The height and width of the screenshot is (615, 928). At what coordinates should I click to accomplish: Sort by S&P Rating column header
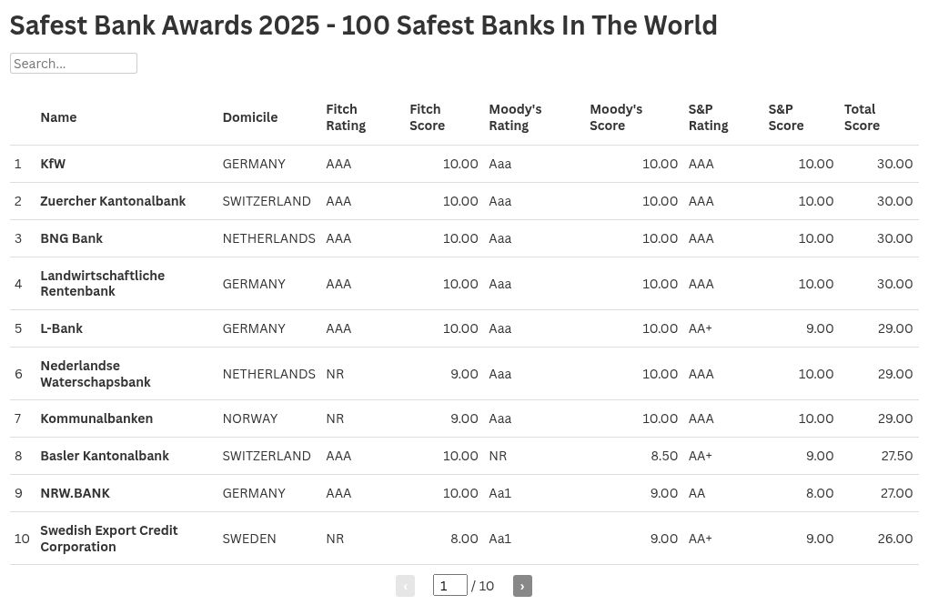click(x=708, y=117)
